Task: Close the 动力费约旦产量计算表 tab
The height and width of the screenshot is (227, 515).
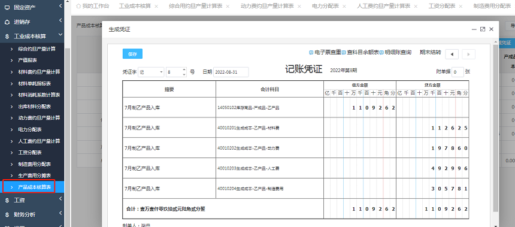Action: [299, 6]
